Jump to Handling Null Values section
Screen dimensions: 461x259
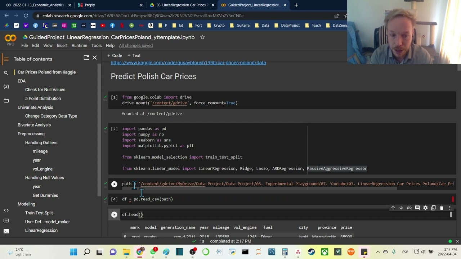(x=44, y=178)
